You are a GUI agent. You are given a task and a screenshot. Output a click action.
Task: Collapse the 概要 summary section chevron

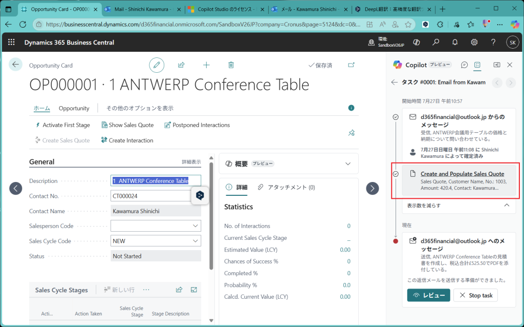point(348,163)
